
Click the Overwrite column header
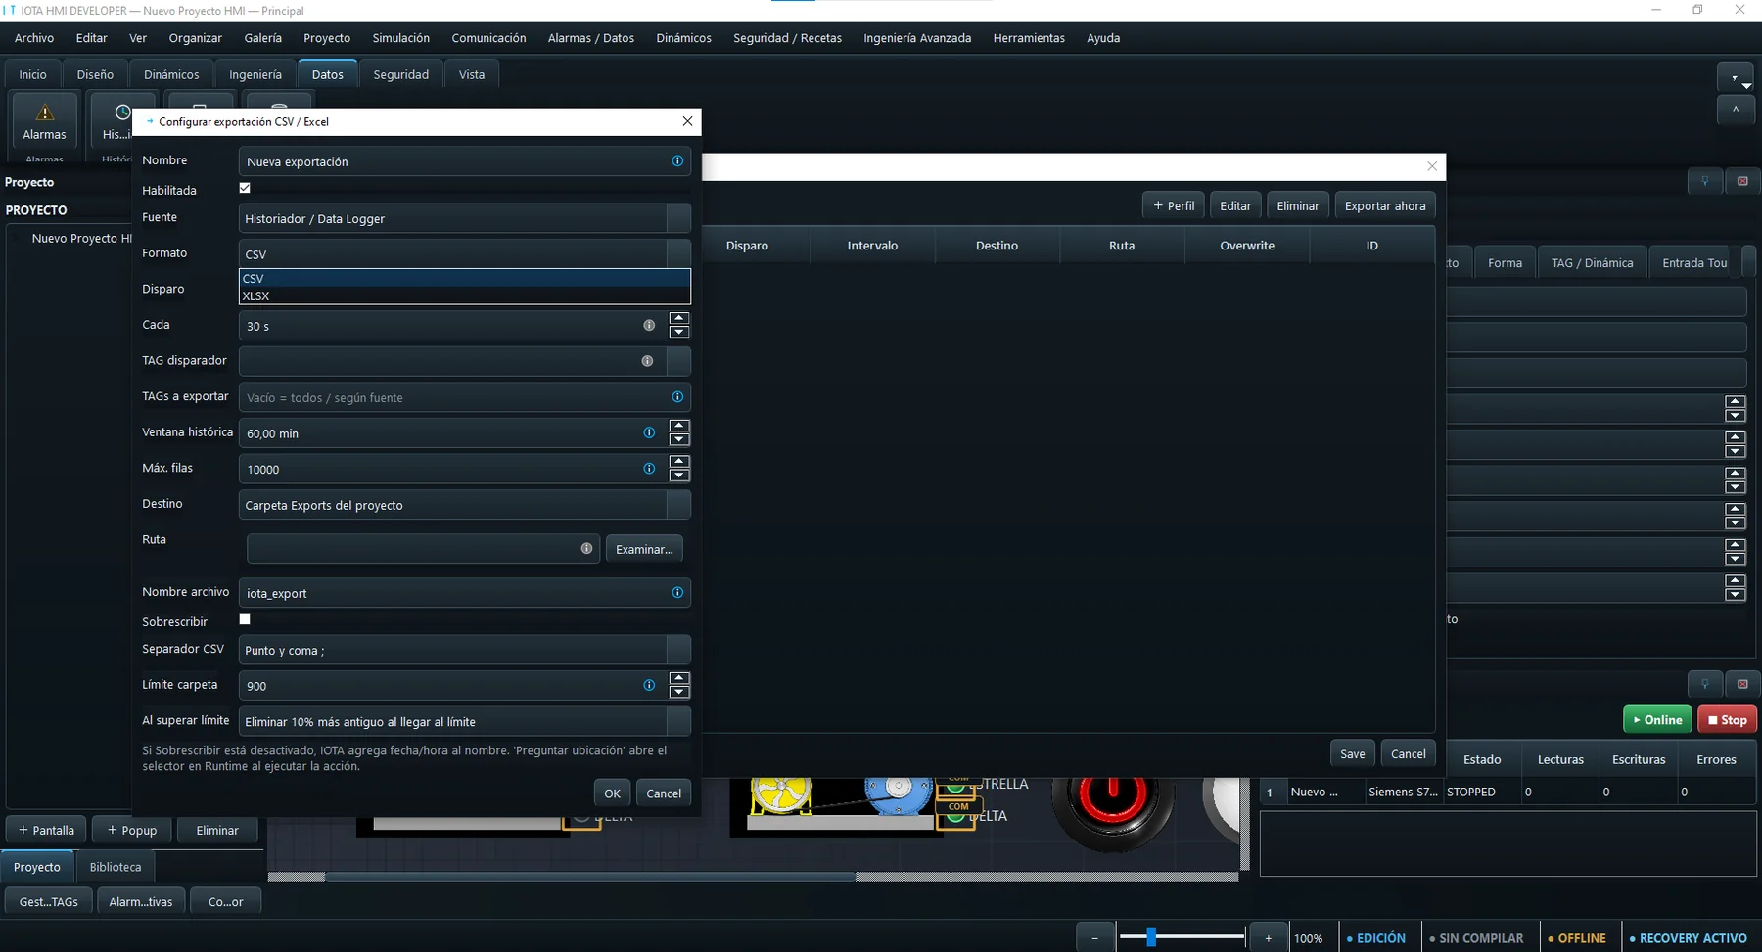1247,246
